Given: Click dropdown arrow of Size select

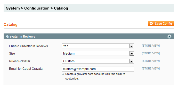Looking at the screenshot, I should (x=132, y=54).
